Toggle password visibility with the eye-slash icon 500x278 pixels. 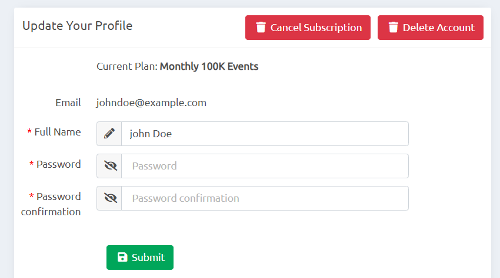coord(111,166)
